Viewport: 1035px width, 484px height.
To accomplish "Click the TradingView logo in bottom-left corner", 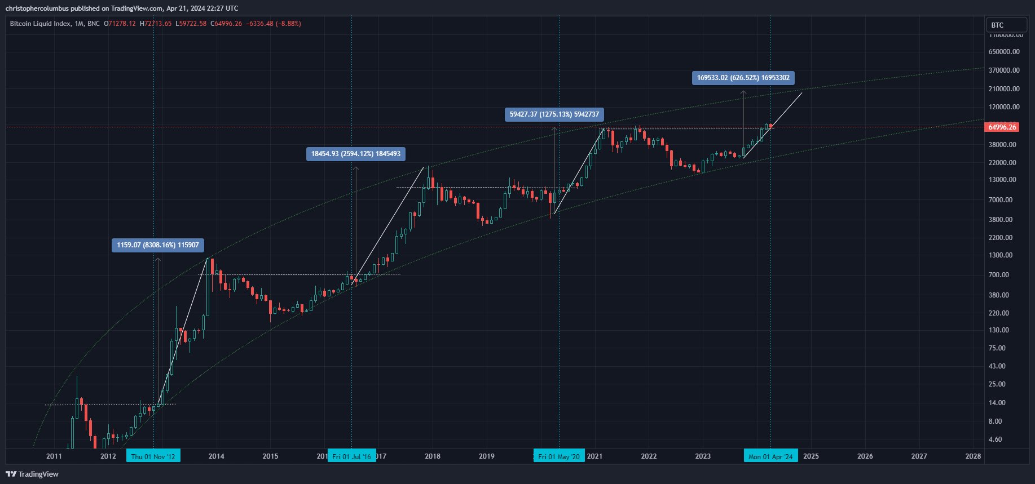I will [32, 474].
